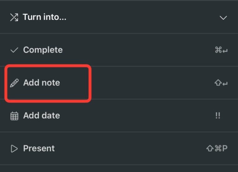238x172 pixels.
Task: Click the Command-Return shortcut hint beside Complete
Action: click(221, 50)
